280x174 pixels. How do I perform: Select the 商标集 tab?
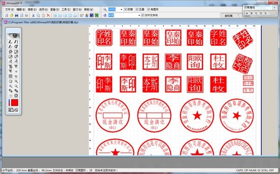coord(229,16)
